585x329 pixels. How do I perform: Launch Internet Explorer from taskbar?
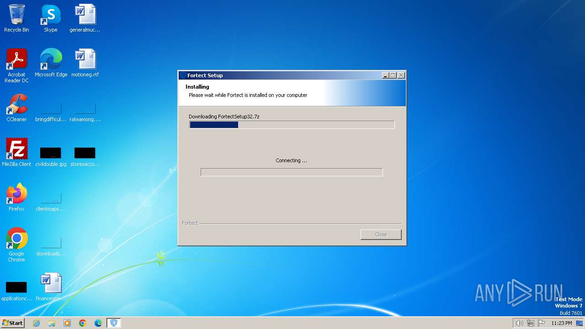click(36, 323)
